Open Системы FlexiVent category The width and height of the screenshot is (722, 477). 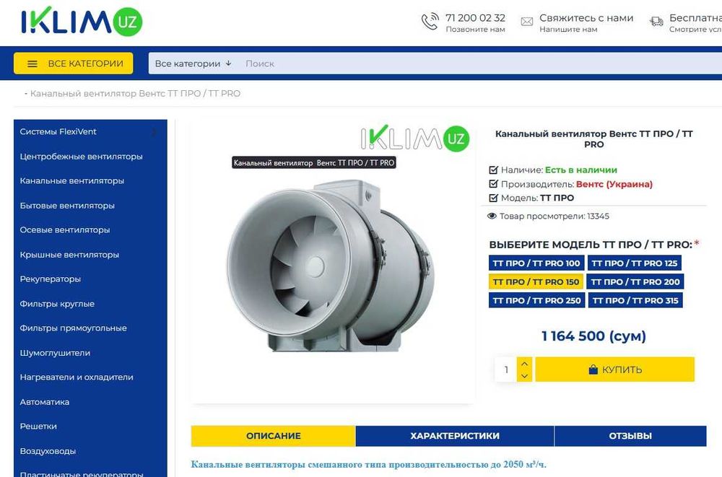tap(58, 131)
